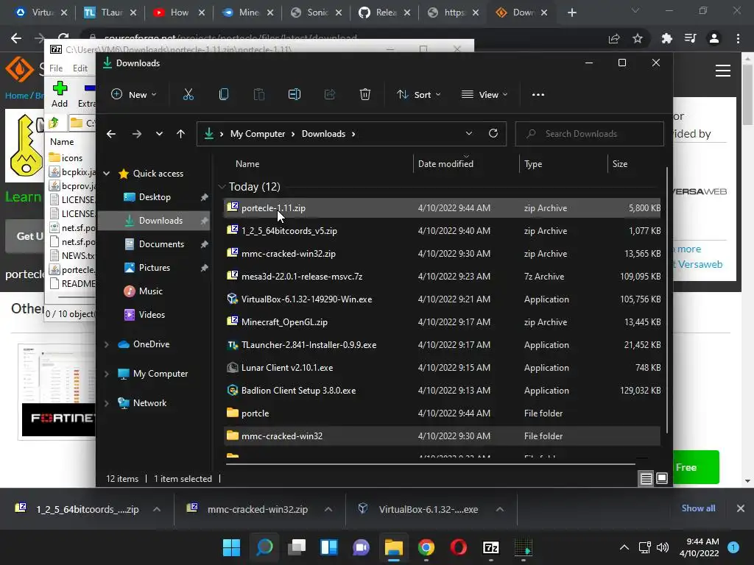The image size is (754, 565).
Task: Click the Share icon in Explorer toolbar
Action: pos(329,95)
